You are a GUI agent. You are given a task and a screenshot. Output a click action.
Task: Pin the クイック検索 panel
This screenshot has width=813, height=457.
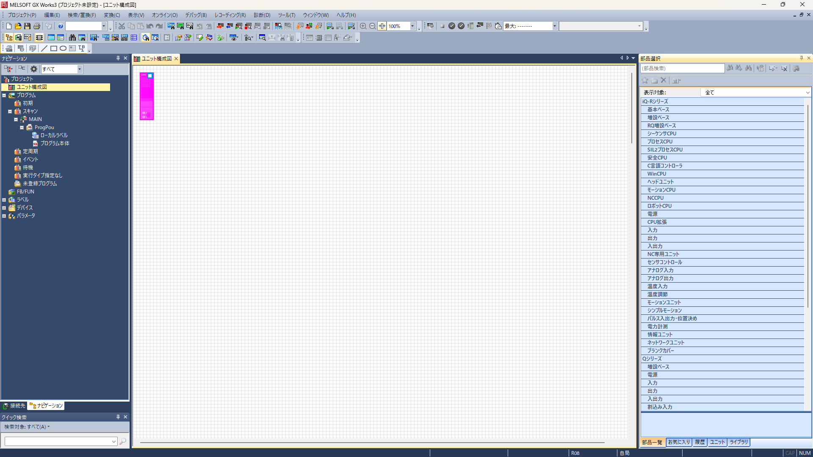pyautogui.click(x=118, y=417)
